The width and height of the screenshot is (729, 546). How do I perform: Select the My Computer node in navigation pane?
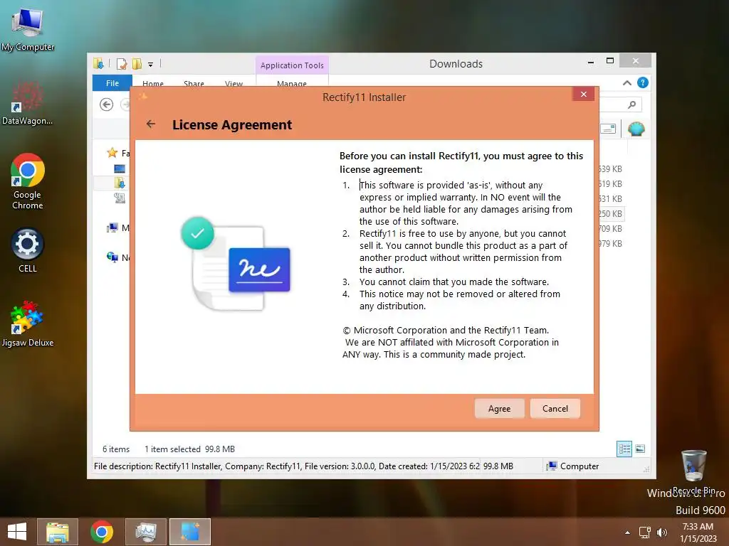point(112,228)
